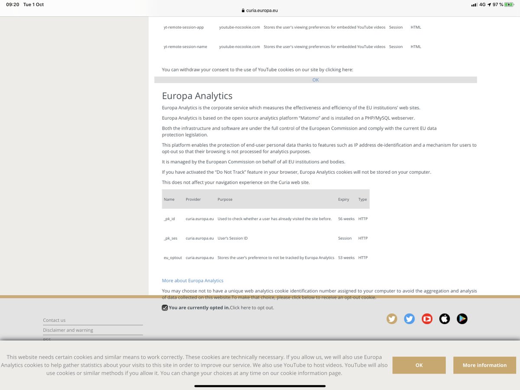The height and width of the screenshot is (390, 520).
Task: Select the Type column header
Action: coord(363,199)
